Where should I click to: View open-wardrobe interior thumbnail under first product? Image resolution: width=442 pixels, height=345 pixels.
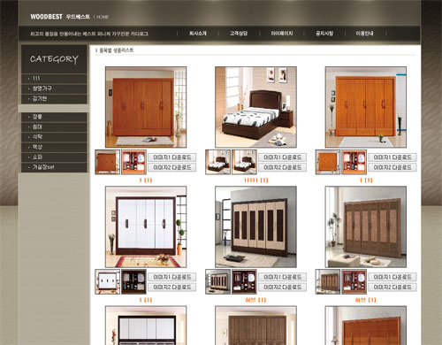[133, 162]
